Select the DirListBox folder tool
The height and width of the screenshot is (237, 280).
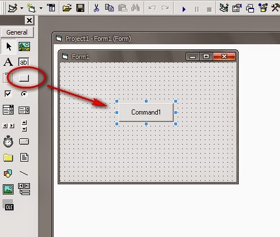point(8,158)
